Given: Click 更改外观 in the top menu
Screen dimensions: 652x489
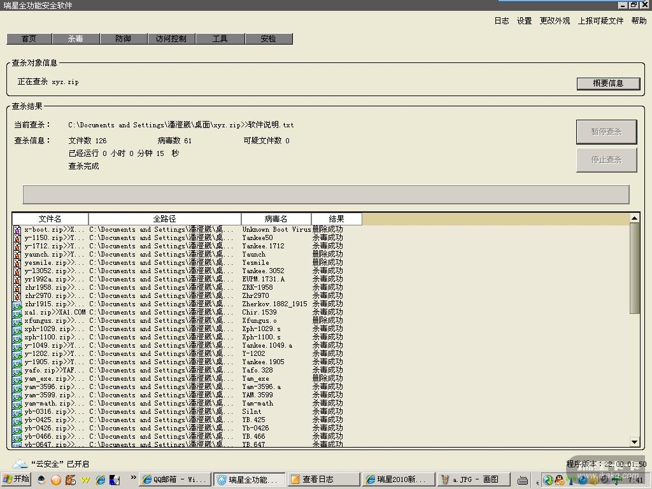Looking at the screenshot, I should pos(555,21).
